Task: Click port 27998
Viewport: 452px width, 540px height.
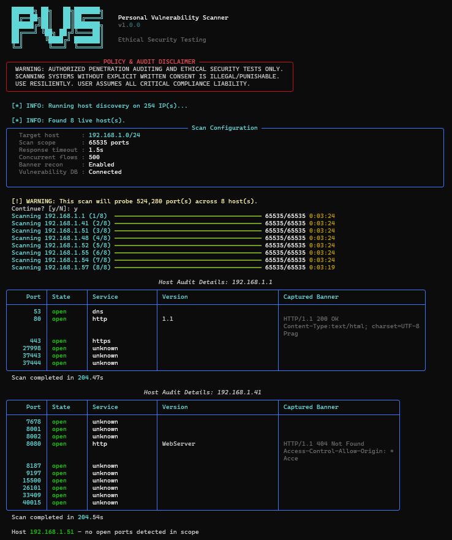Action: 32,348
